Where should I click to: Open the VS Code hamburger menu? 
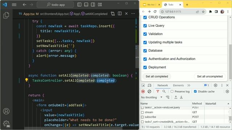14,5
